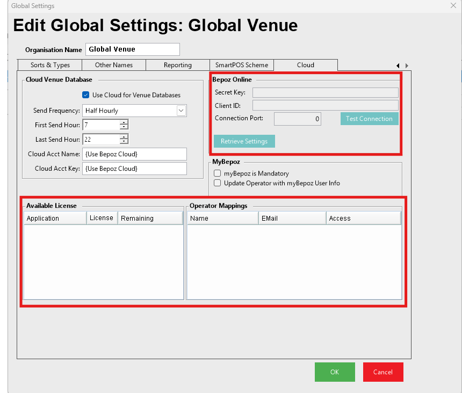Switch to the Sorts & Types tab

coord(50,65)
